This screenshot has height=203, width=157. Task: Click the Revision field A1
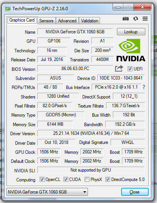coord(102,41)
